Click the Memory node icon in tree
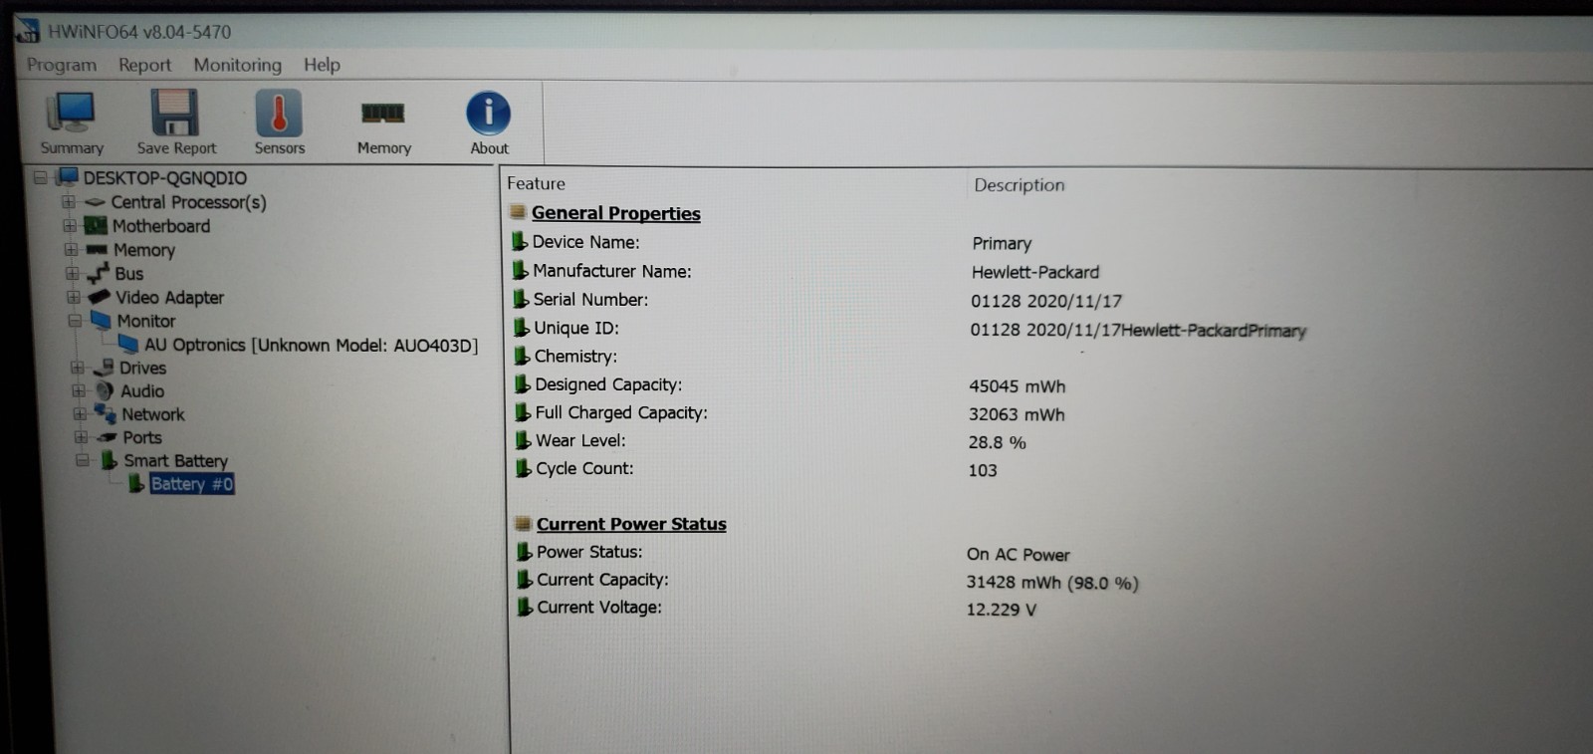 click(x=97, y=249)
